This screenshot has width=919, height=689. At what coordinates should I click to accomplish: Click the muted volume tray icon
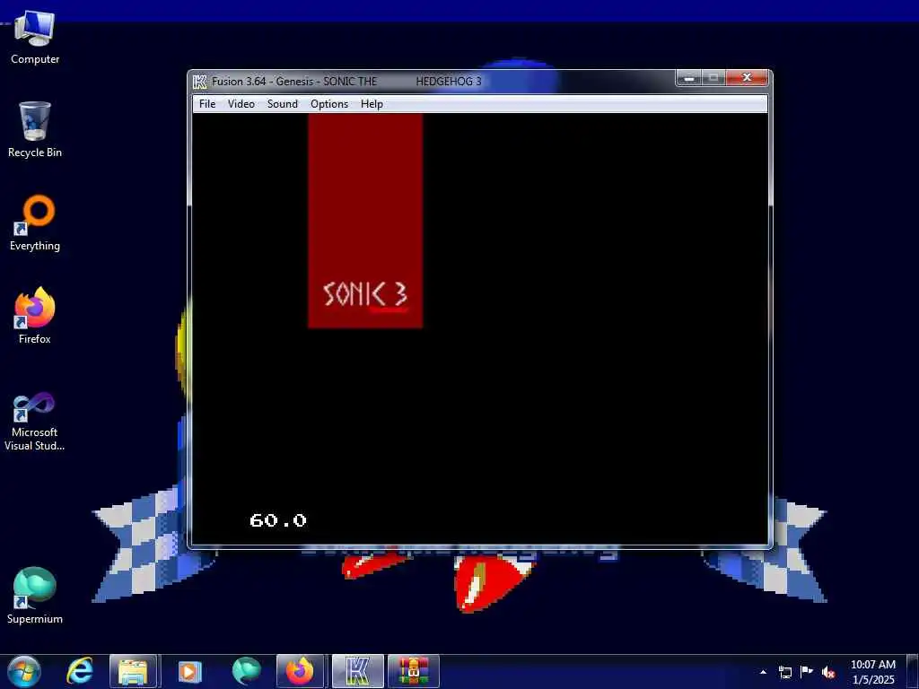(x=828, y=672)
